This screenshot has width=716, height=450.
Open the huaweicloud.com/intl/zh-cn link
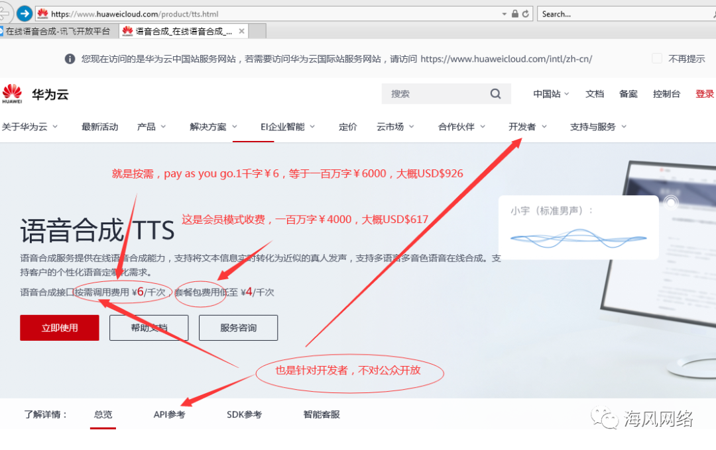point(506,59)
